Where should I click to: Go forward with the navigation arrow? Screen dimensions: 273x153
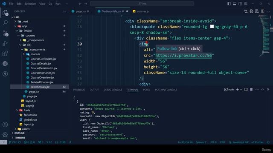(x=85, y=4)
